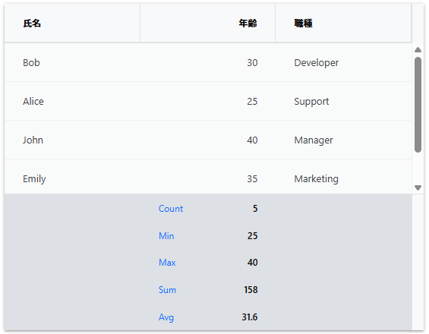The image size is (429, 334).
Task: Click the Manager job cell
Action: point(343,140)
